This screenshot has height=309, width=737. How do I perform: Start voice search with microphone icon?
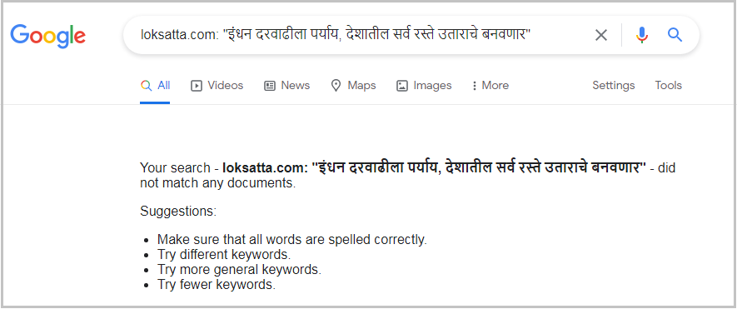tap(642, 35)
